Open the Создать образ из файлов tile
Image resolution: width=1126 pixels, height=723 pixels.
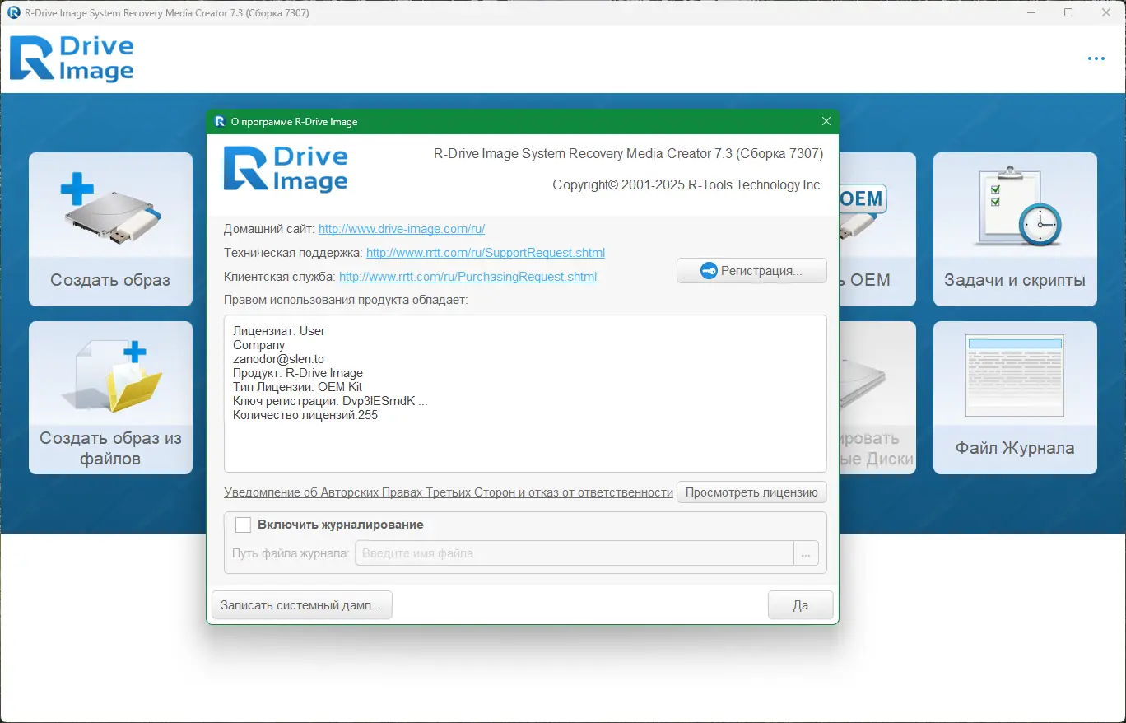coord(110,398)
